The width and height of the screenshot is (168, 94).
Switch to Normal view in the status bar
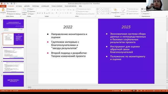(134, 91)
